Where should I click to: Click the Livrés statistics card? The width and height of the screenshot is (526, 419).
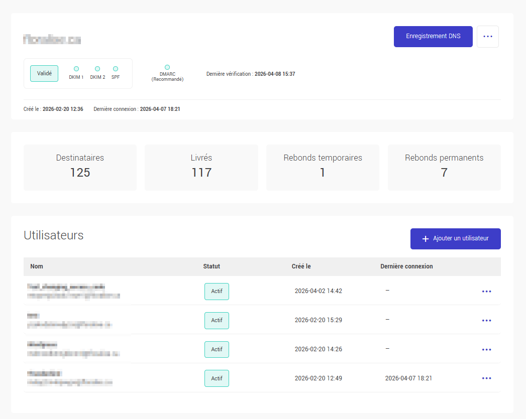[201, 167]
